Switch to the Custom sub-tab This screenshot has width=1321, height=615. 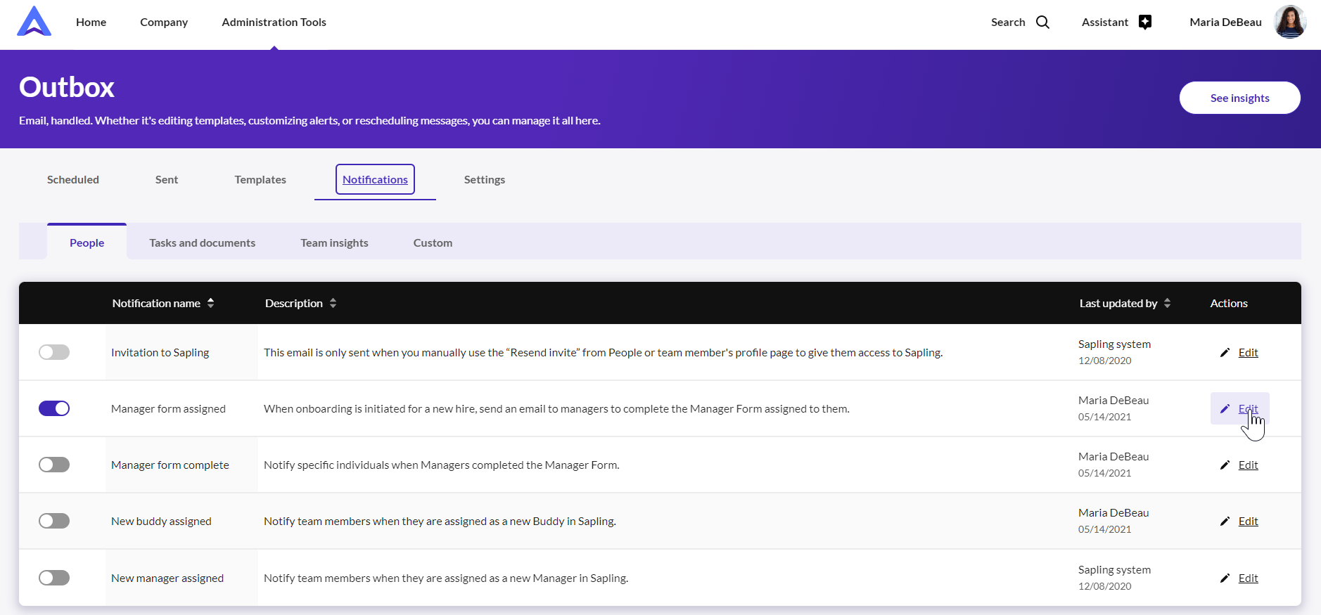pos(433,243)
